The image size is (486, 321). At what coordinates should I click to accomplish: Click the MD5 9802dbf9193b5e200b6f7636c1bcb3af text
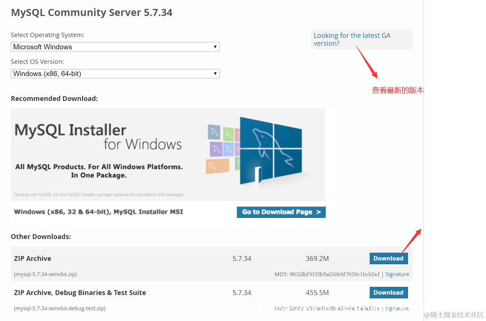327,274
